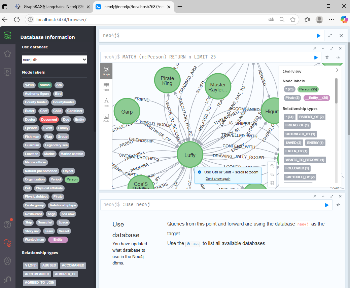Download the MATCH query results

click(338, 57)
